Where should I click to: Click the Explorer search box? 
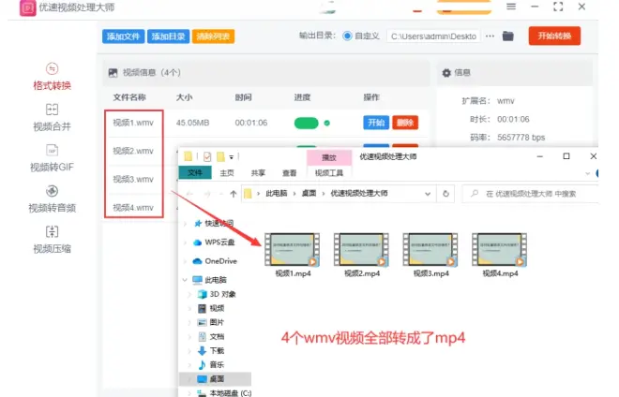pos(530,194)
